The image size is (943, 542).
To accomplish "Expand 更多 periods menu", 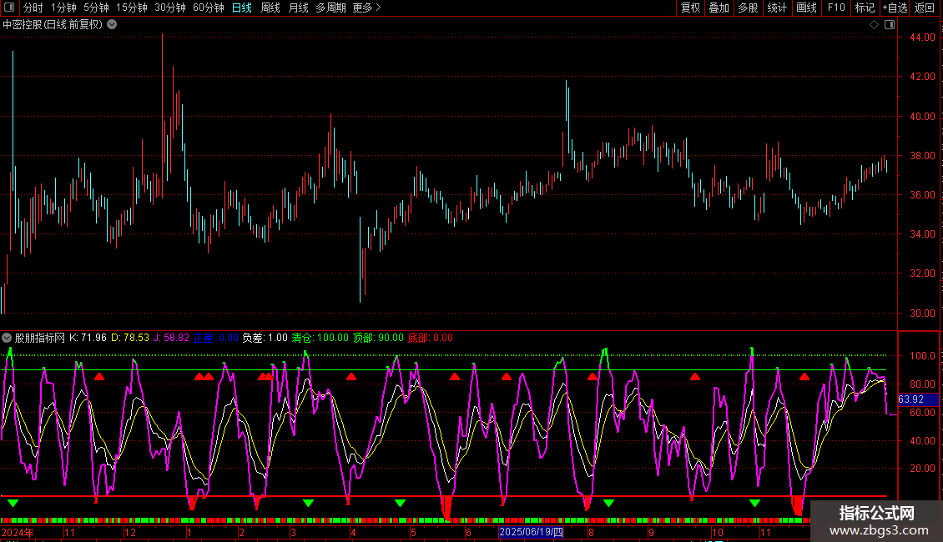I will [x=366, y=8].
